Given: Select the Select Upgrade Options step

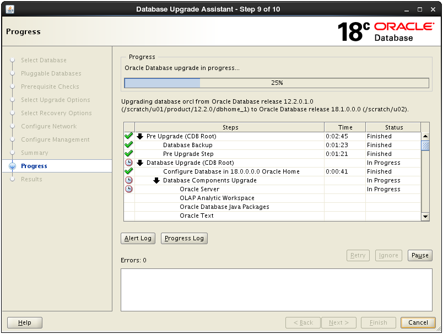Looking at the screenshot, I should pos(56,100).
